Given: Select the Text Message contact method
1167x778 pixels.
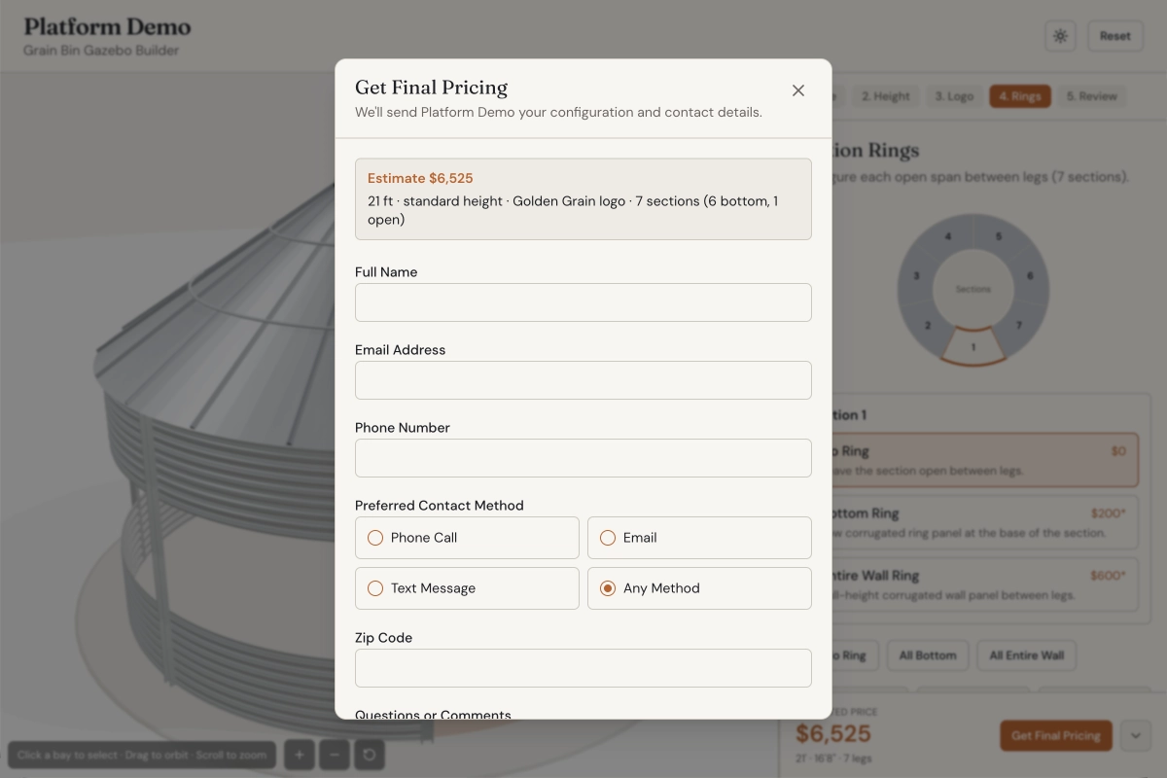Looking at the screenshot, I should tap(467, 588).
